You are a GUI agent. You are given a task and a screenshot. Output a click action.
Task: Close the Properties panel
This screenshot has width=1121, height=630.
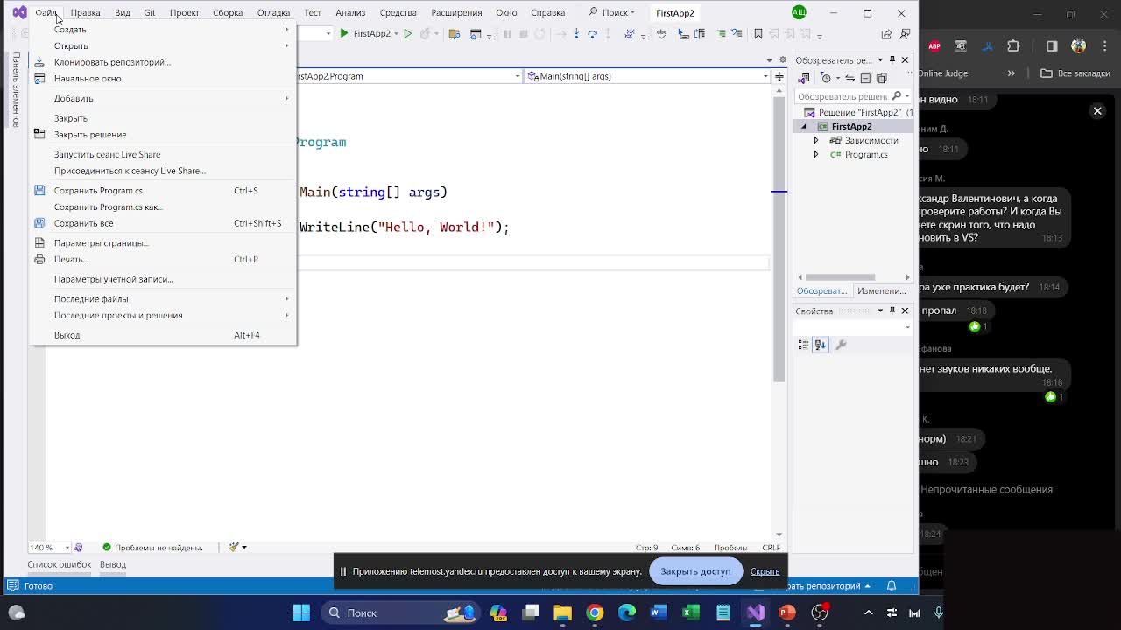(x=905, y=311)
